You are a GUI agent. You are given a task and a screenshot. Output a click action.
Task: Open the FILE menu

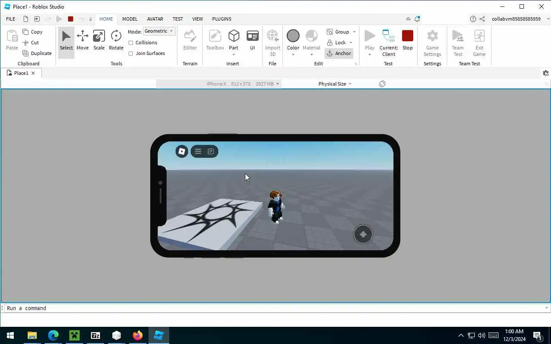click(11, 19)
